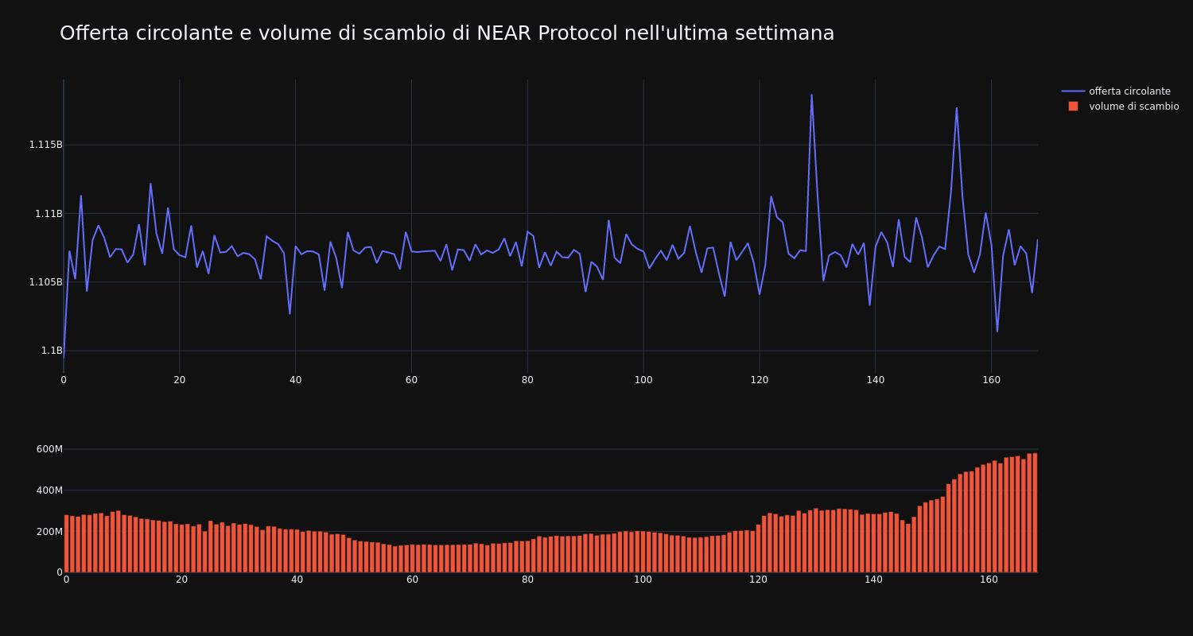Click the x-axis tick 100 on the bar chart
The width and height of the screenshot is (1193, 636).
[x=643, y=580]
